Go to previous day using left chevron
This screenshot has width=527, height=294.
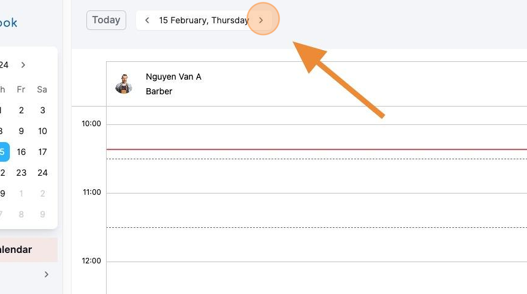[147, 20]
